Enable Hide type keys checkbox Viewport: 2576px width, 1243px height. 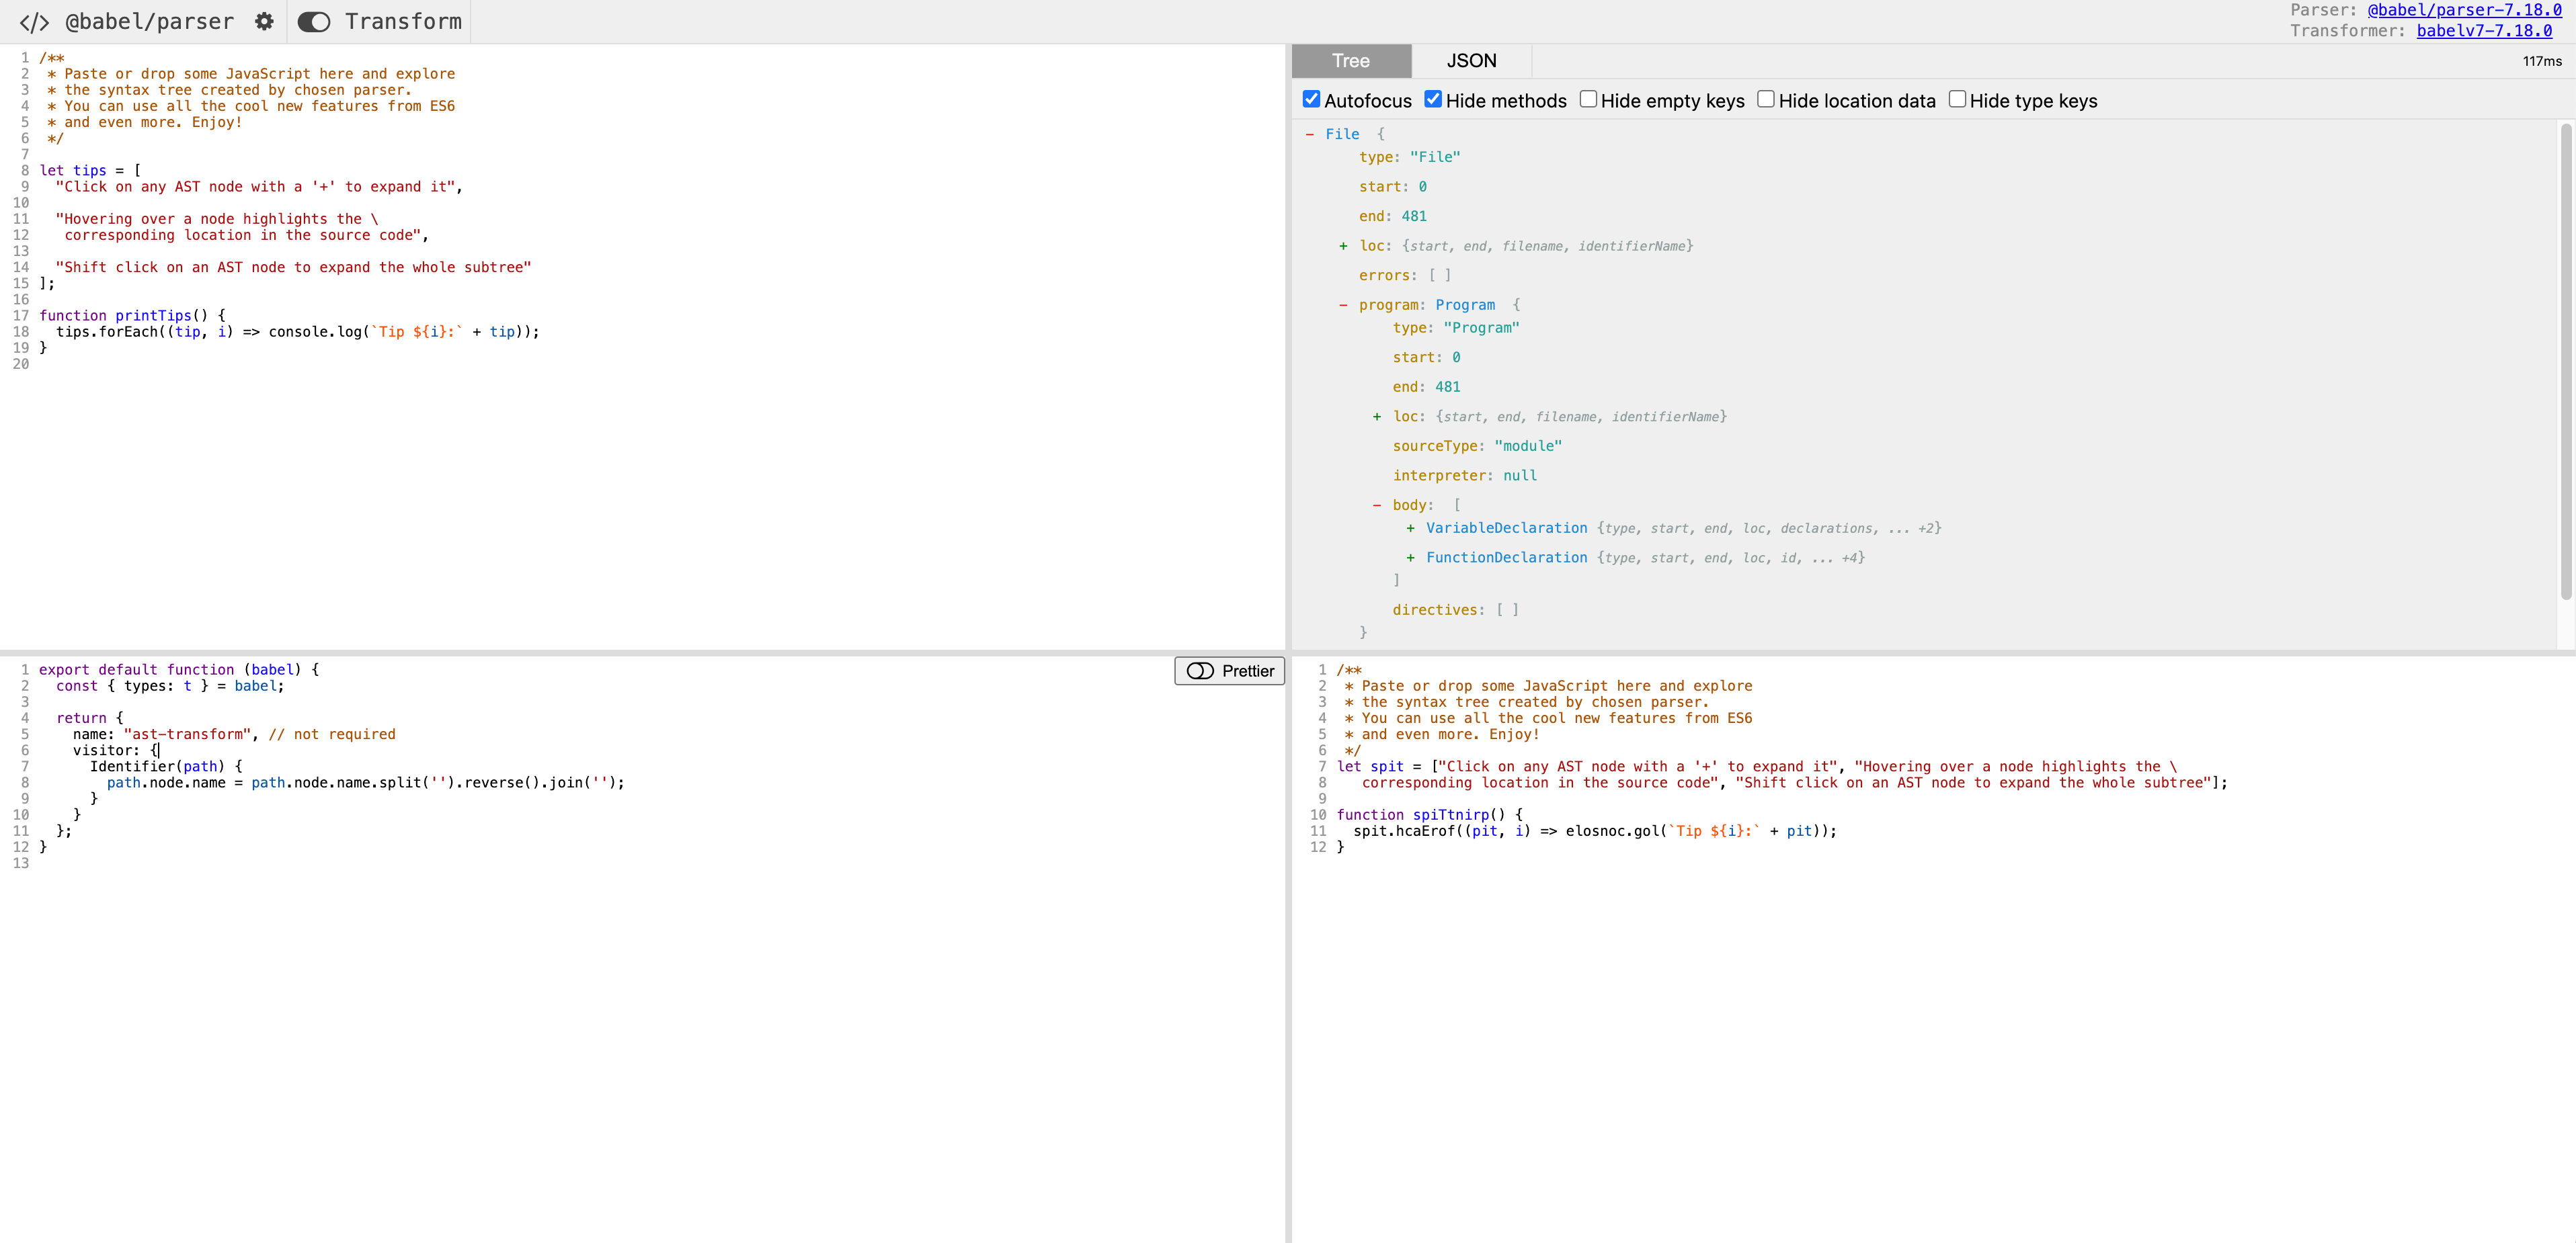click(x=1957, y=99)
